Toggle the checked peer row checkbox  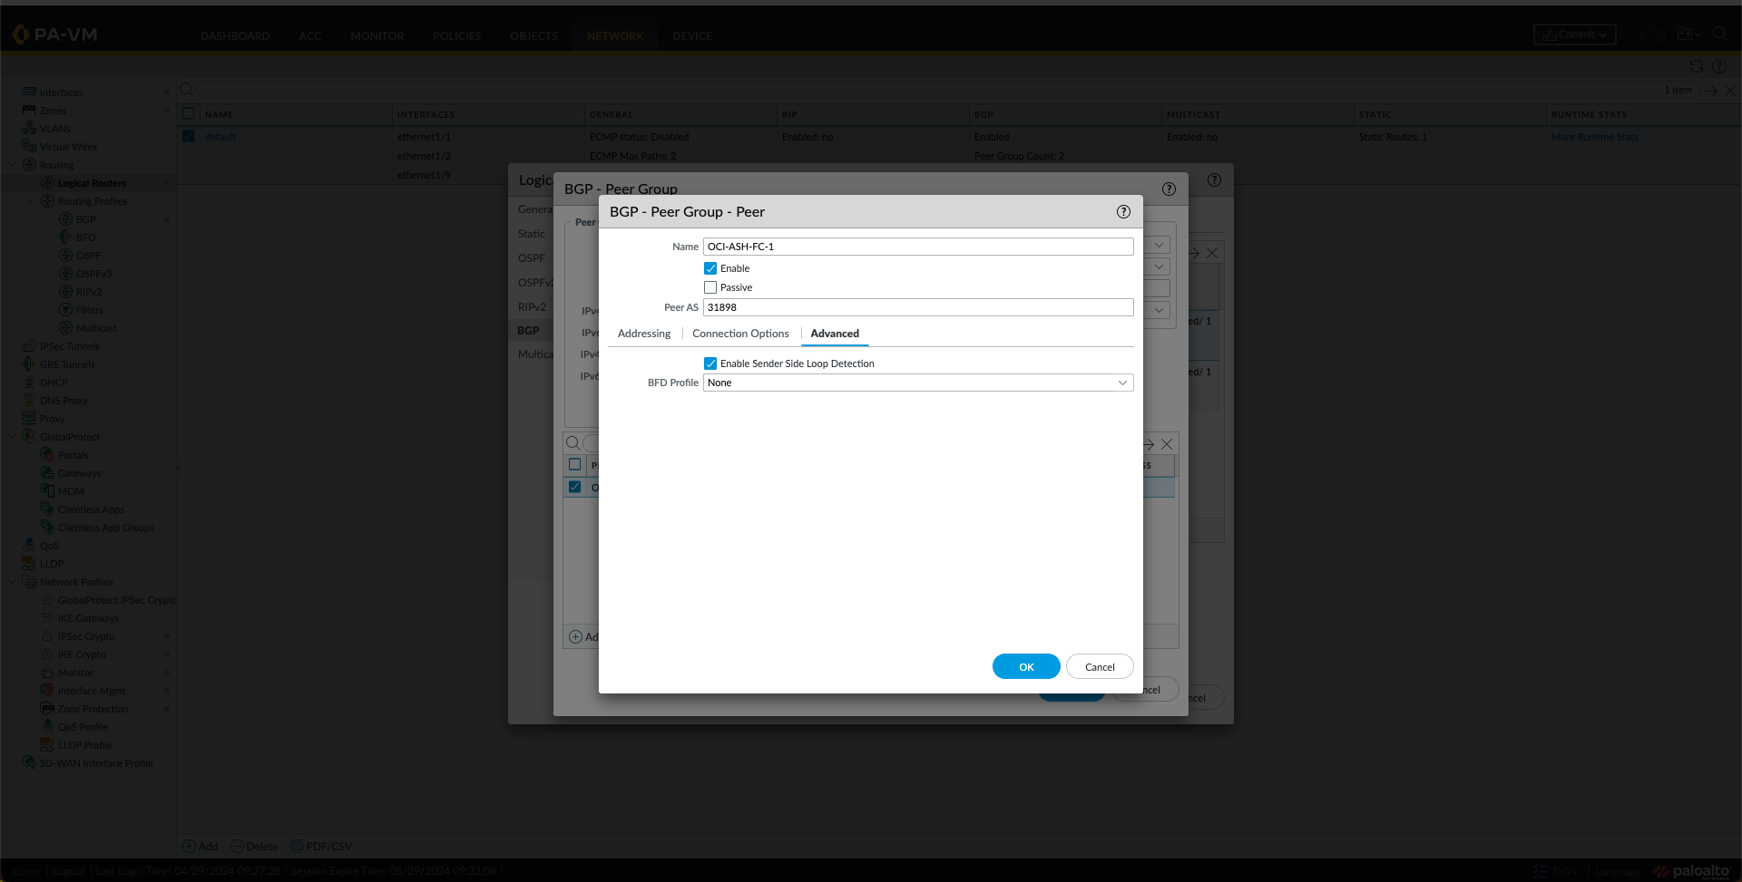click(574, 487)
